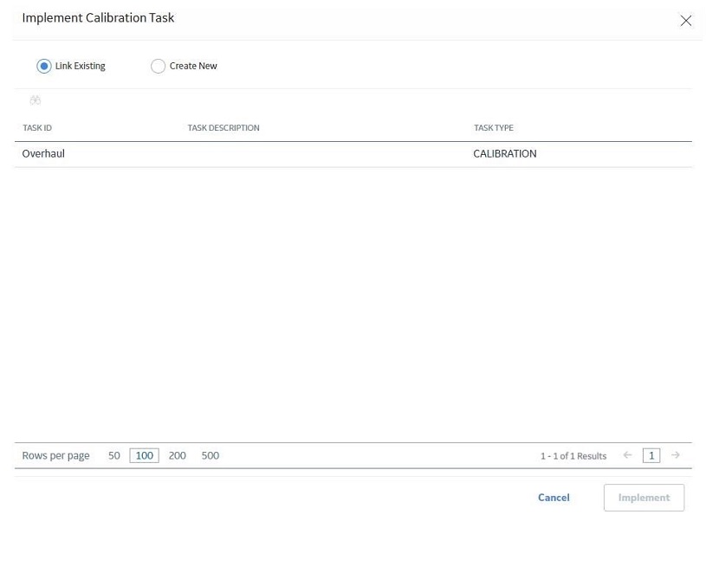Click the Rows per page label
Viewport: 706px width, 573px height.
point(55,455)
